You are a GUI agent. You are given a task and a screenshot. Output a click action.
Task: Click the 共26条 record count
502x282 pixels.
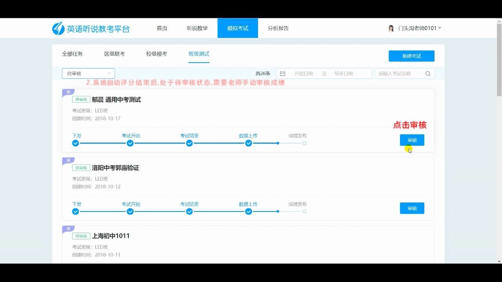point(263,74)
